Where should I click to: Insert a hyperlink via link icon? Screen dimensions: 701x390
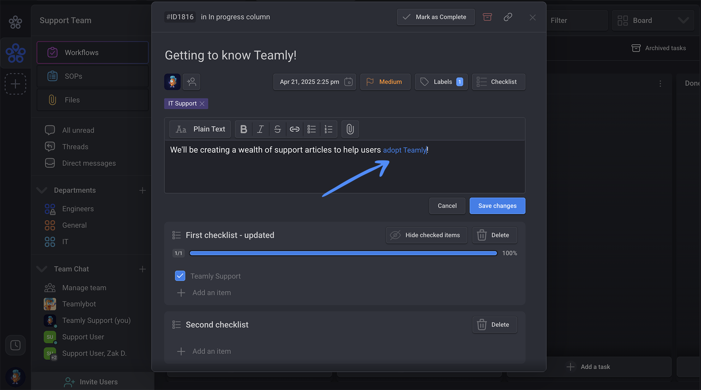coord(294,129)
